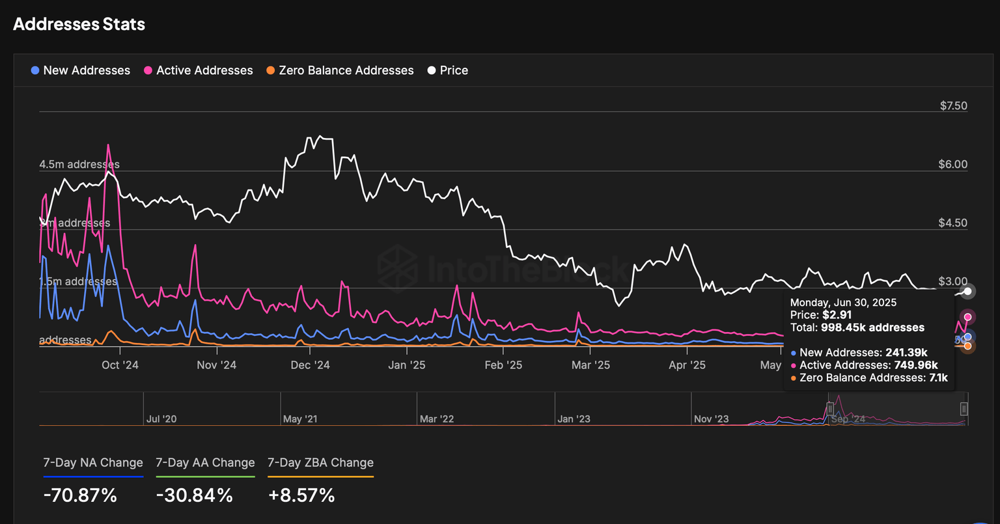Click the Jan '23 navigator timeline label
The height and width of the screenshot is (524, 1000).
tap(574, 419)
